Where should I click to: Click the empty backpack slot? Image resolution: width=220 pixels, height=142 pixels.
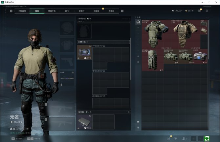coord(84,31)
